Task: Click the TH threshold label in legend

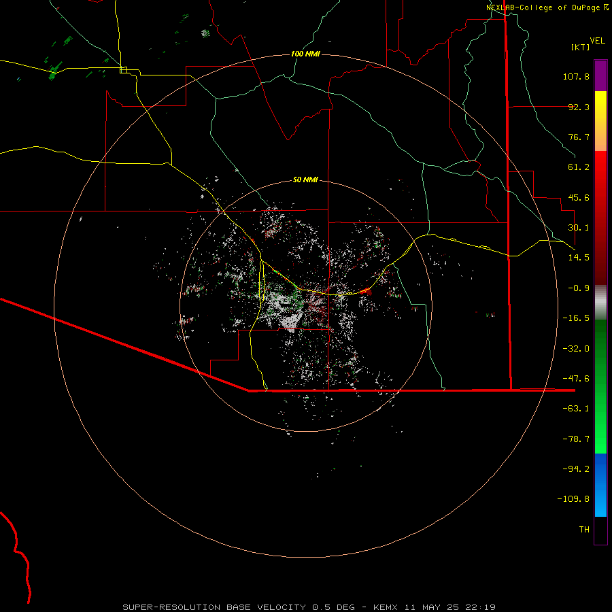Action: [x=584, y=530]
